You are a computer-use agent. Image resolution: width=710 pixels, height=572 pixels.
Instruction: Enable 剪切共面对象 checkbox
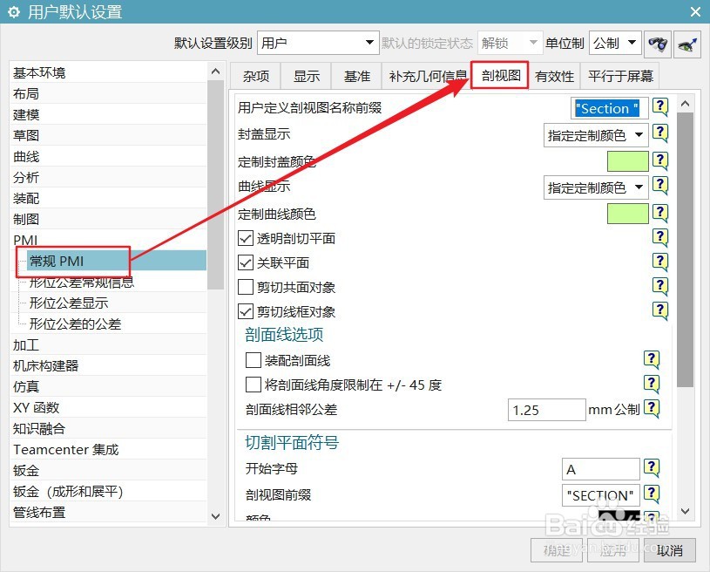[x=246, y=287]
